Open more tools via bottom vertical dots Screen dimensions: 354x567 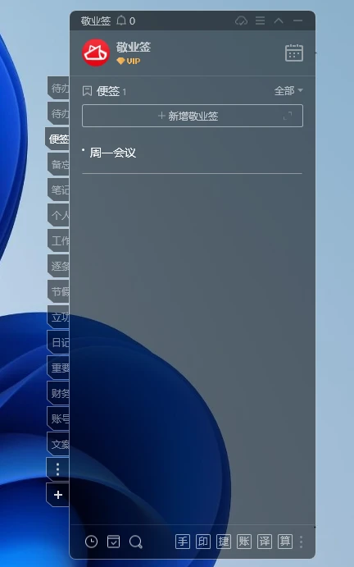tap(302, 542)
